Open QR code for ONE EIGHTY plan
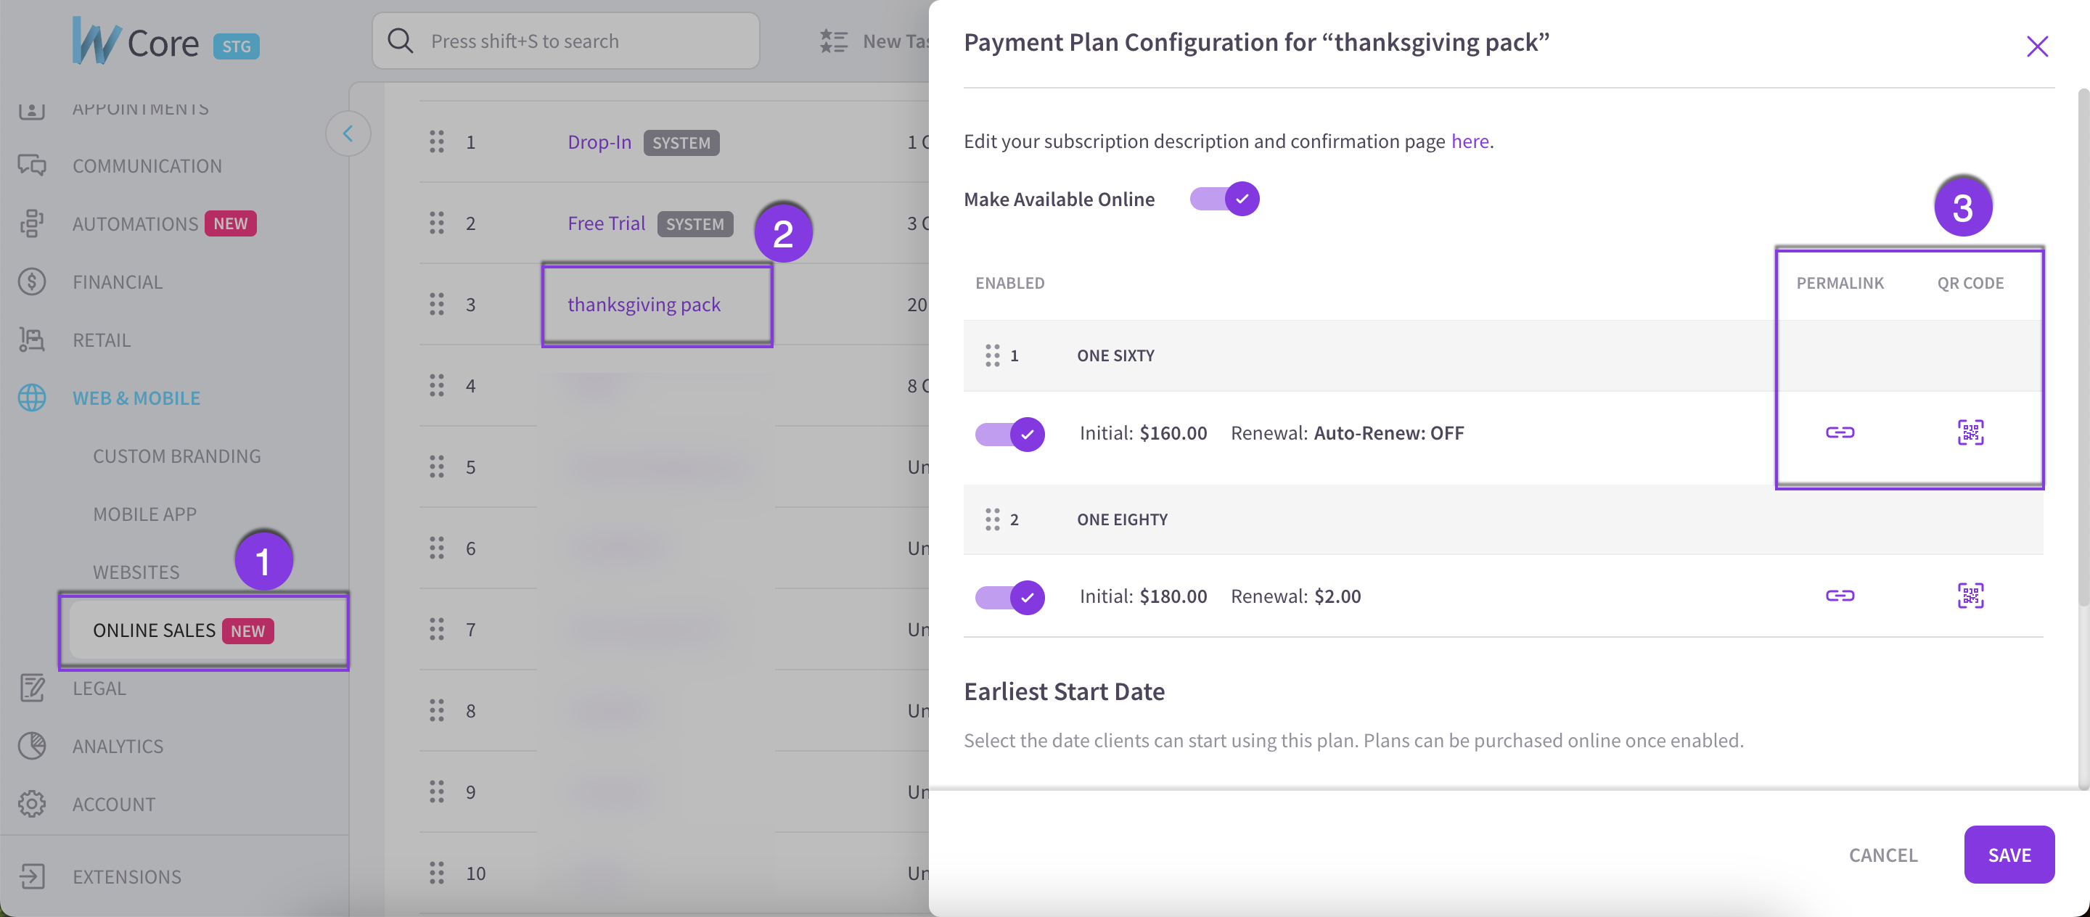This screenshot has height=917, width=2090. [1970, 596]
